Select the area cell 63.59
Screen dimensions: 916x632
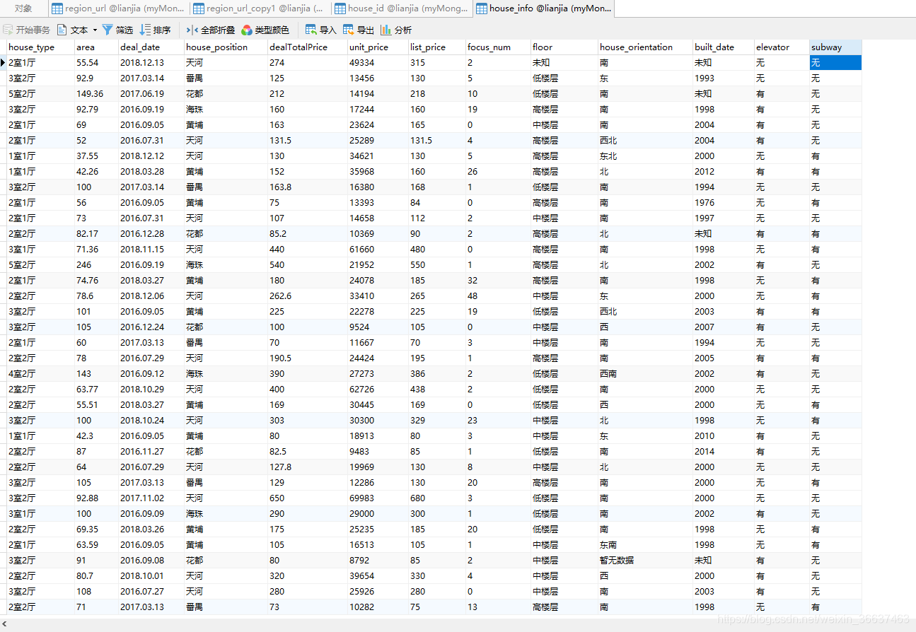point(96,545)
